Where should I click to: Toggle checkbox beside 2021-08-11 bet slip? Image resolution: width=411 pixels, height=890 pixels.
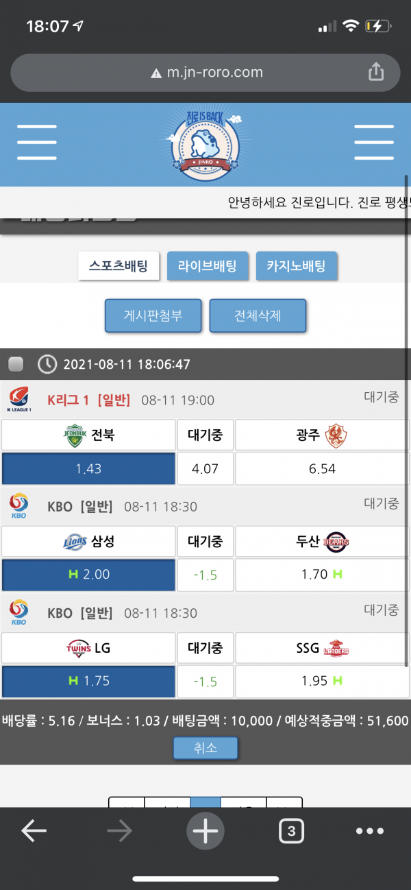[x=16, y=364]
